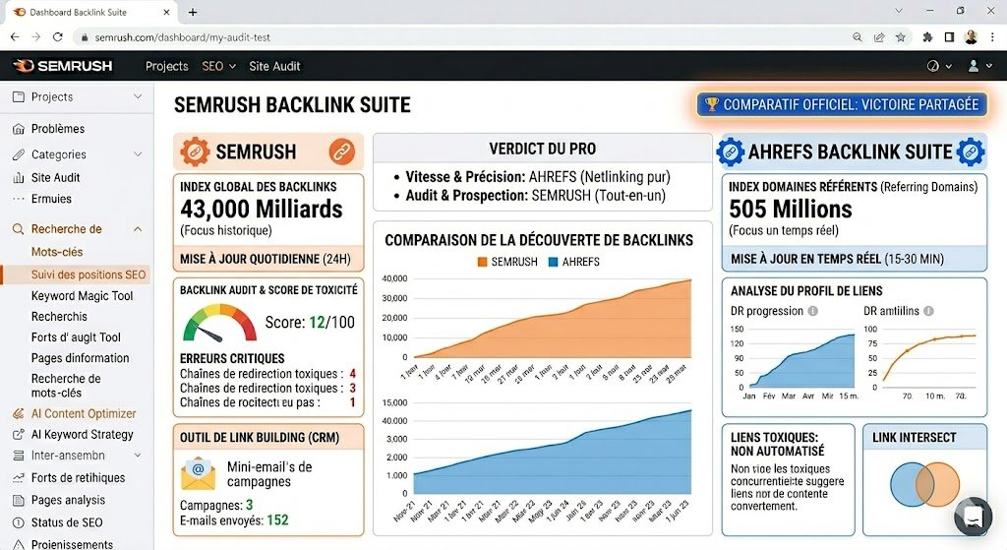Go back to previous page

15,37
